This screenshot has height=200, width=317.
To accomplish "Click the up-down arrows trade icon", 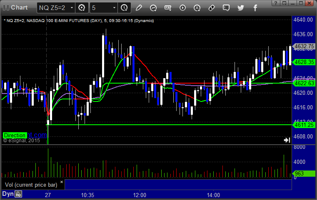I will click(212, 8).
